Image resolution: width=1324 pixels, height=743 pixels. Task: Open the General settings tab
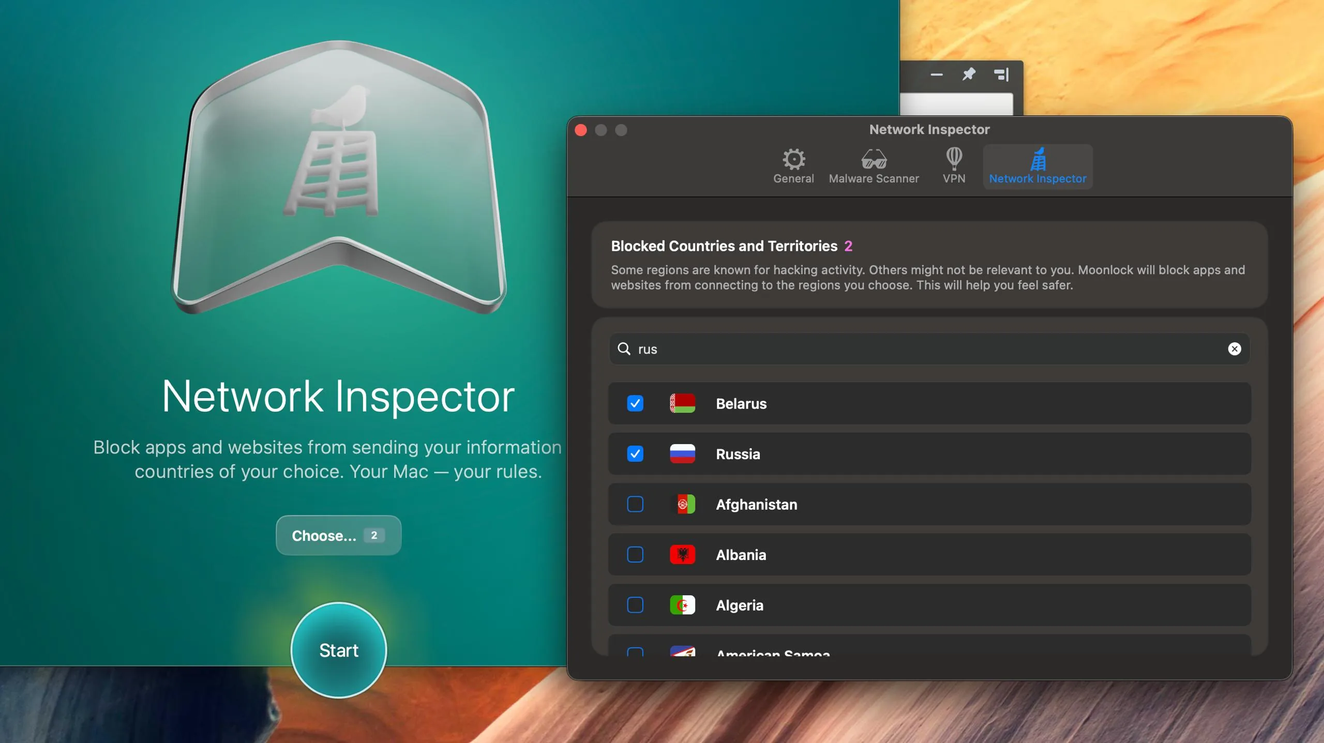coord(793,166)
